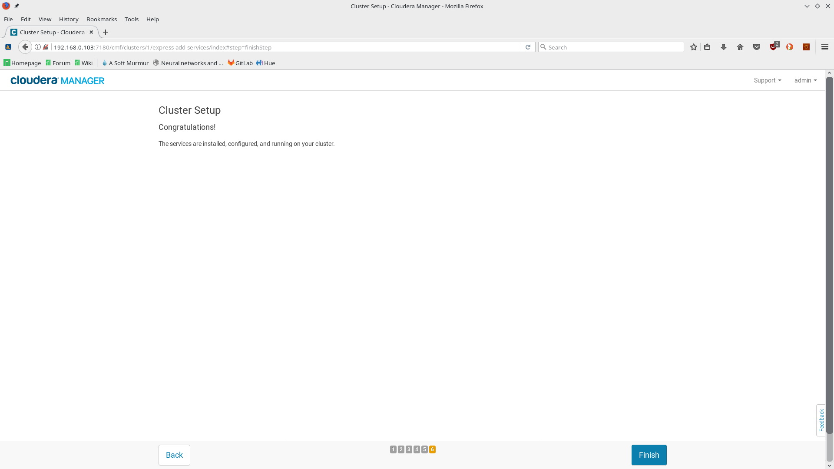The width and height of the screenshot is (834, 469).
Task: Open the downloads arrow icon
Action: point(724,47)
